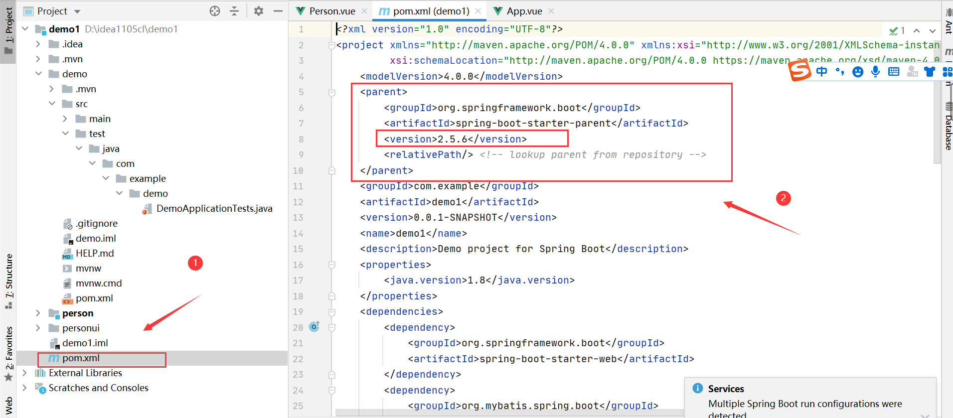Expand the personui folder arrow

(x=38, y=328)
